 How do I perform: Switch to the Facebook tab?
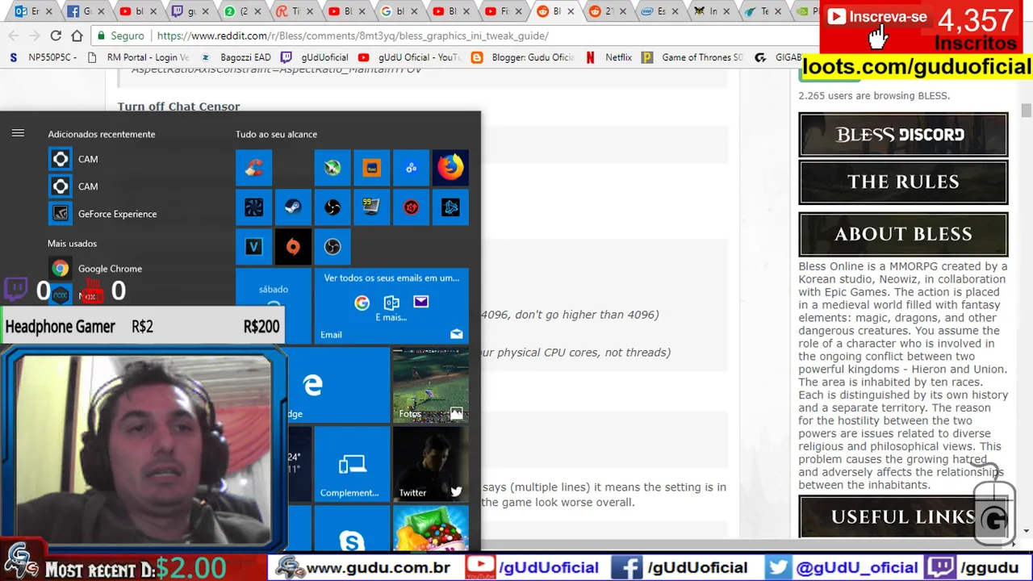[x=85, y=11]
